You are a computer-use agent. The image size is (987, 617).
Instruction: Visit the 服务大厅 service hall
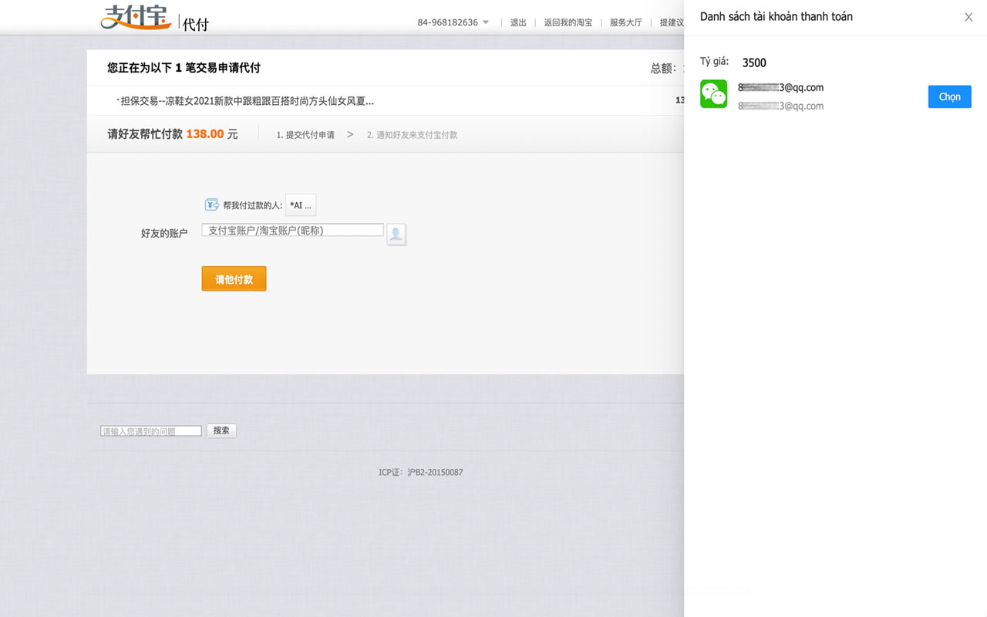pyautogui.click(x=625, y=22)
